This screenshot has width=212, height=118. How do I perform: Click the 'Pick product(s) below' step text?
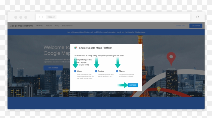(84, 60)
